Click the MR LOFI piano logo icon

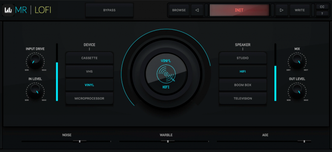[x=8, y=10]
